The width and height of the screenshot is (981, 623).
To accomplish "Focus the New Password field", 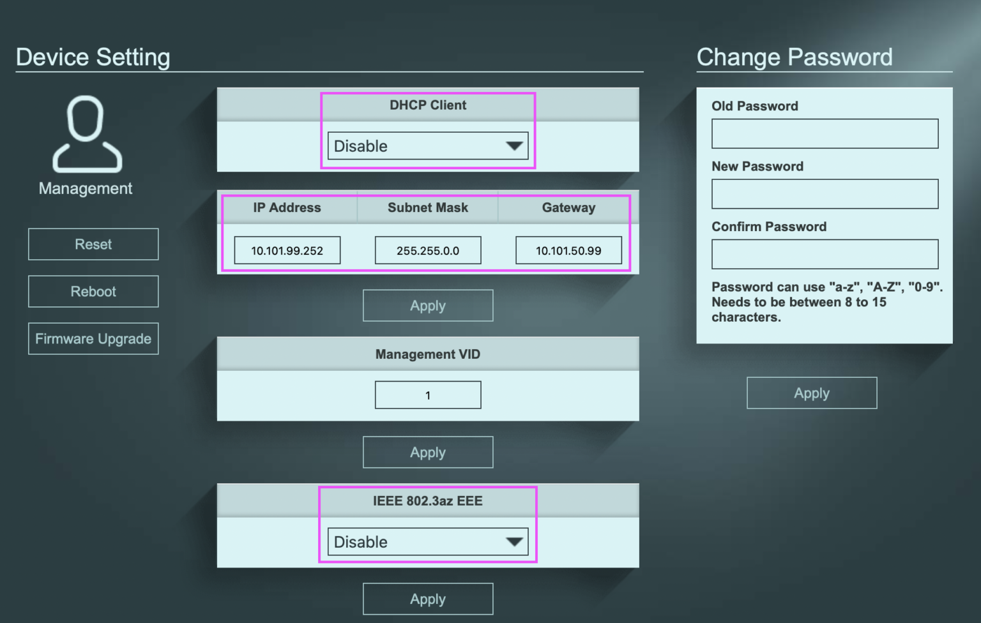I will pos(824,193).
